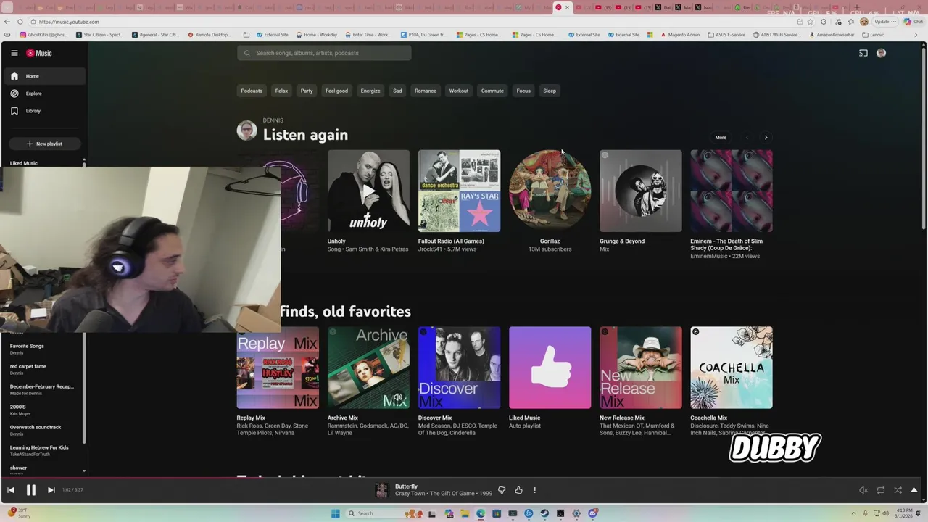Open the cast to device icon
The image size is (928, 522).
(x=863, y=53)
